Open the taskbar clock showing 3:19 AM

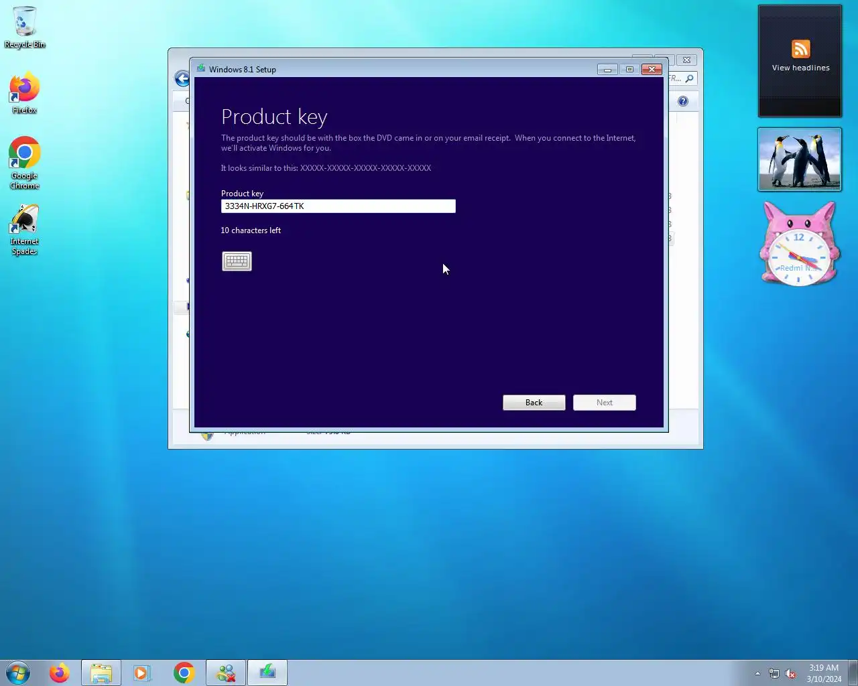(824, 673)
